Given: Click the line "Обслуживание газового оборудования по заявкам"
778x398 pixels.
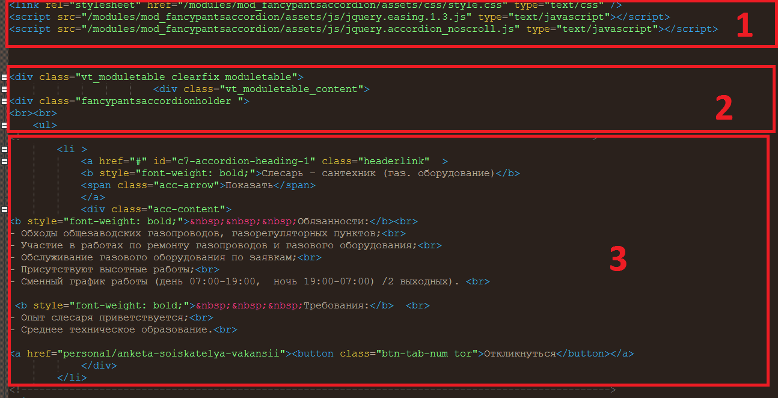Looking at the screenshot, I should pyautogui.click(x=165, y=257).
